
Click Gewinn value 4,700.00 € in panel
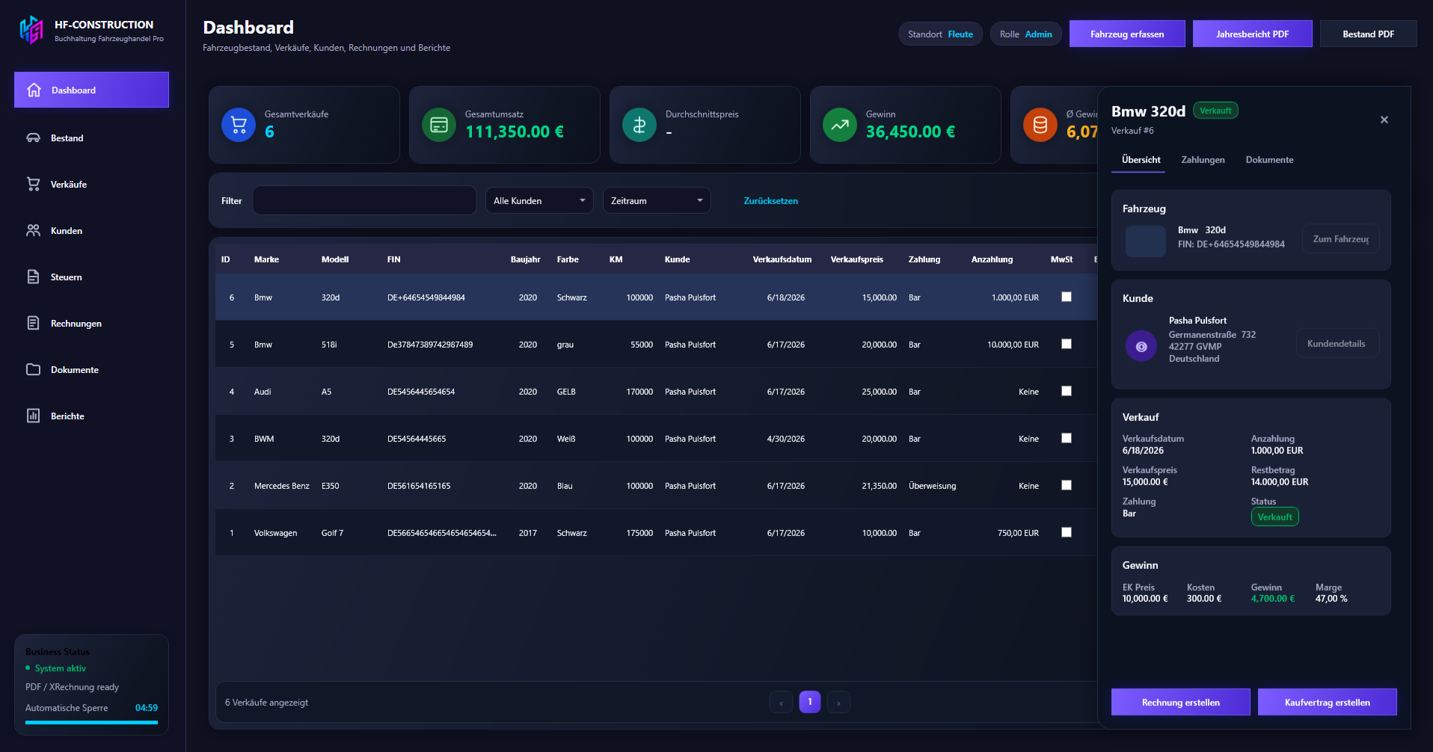[1272, 599]
